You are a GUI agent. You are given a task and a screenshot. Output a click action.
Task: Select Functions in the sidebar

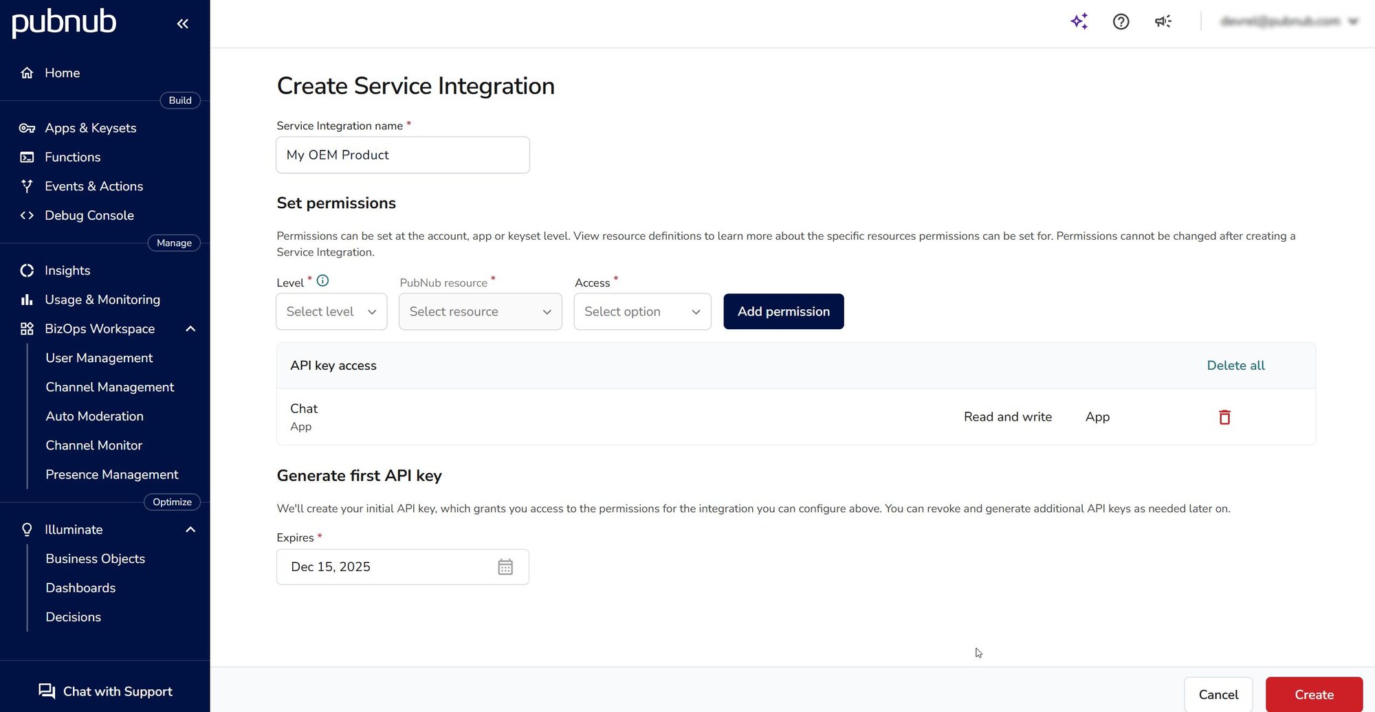click(72, 157)
